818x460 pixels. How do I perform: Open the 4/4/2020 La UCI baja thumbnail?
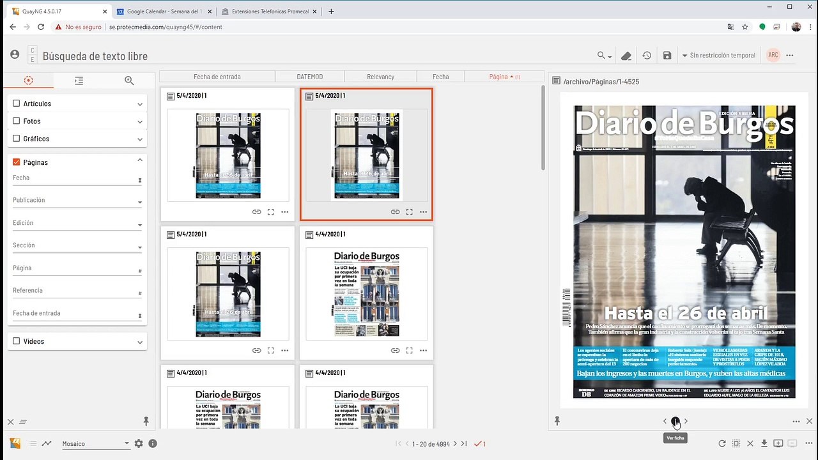coord(366,294)
